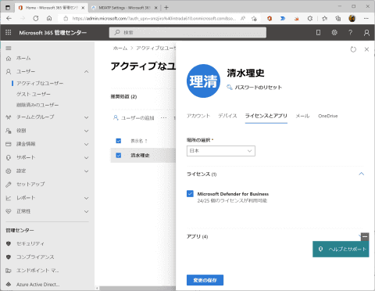Open browser collections icon
The height and width of the screenshot is (291, 375).
tap(338, 19)
